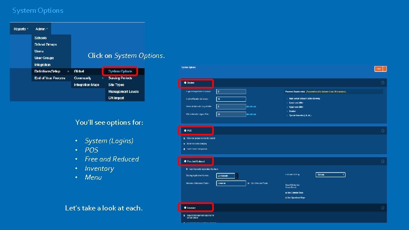Select Serving Periods menu entry
Viewport: 409px width, 230px height.
[120, 78]
